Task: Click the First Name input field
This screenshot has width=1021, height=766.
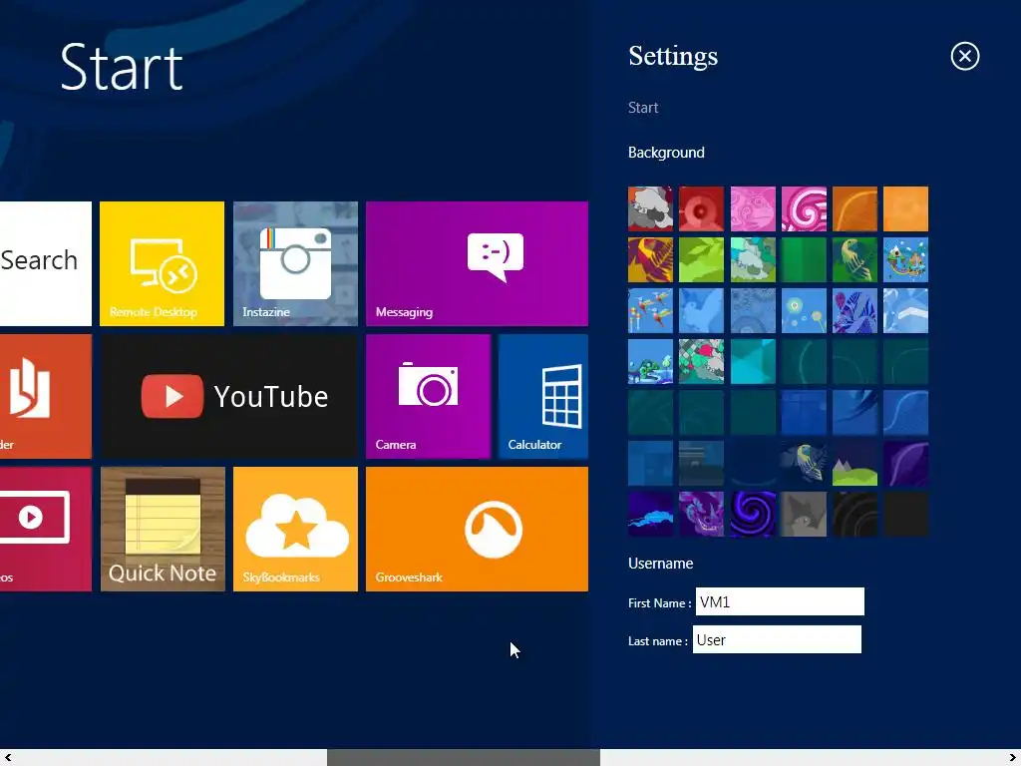Action: pyautogui.click(x=780, y=601)
